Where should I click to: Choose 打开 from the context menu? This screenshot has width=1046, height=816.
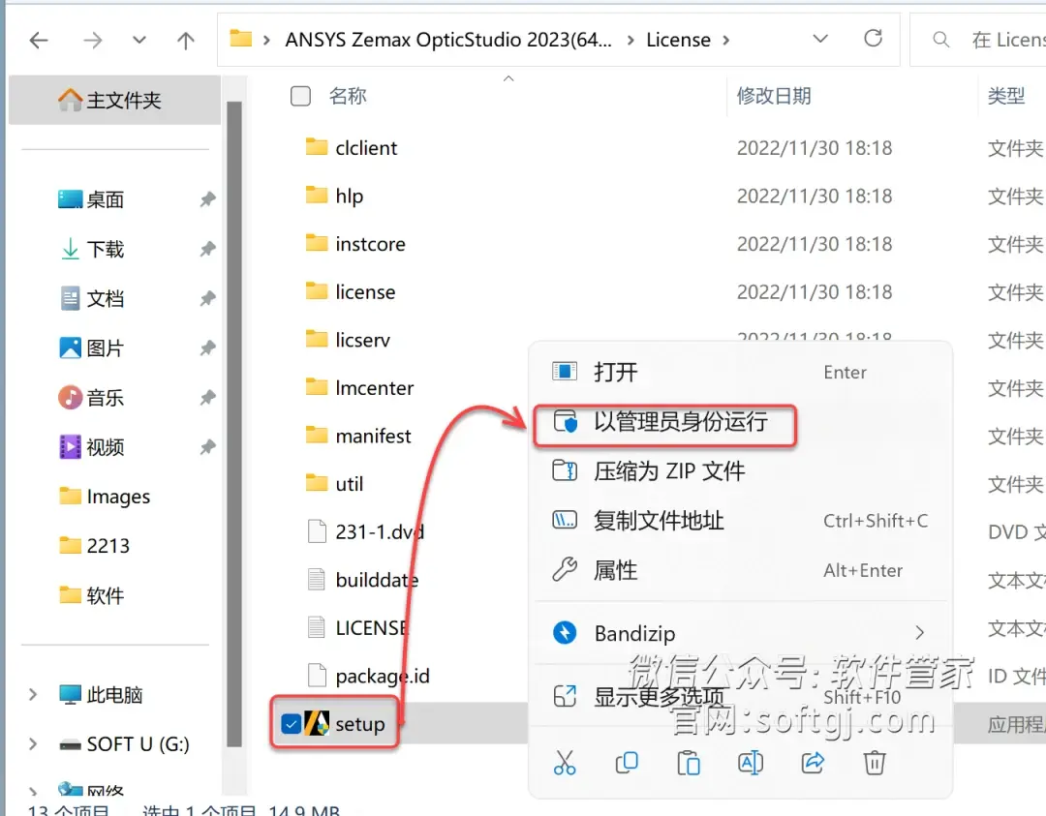(741, 372)
